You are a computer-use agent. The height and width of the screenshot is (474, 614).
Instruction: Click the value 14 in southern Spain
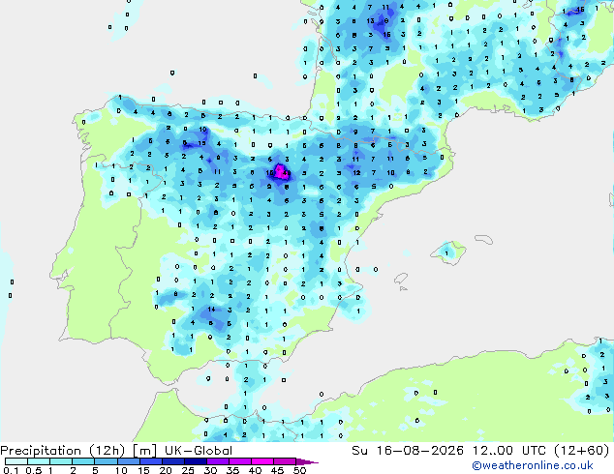tap(211, 309)
